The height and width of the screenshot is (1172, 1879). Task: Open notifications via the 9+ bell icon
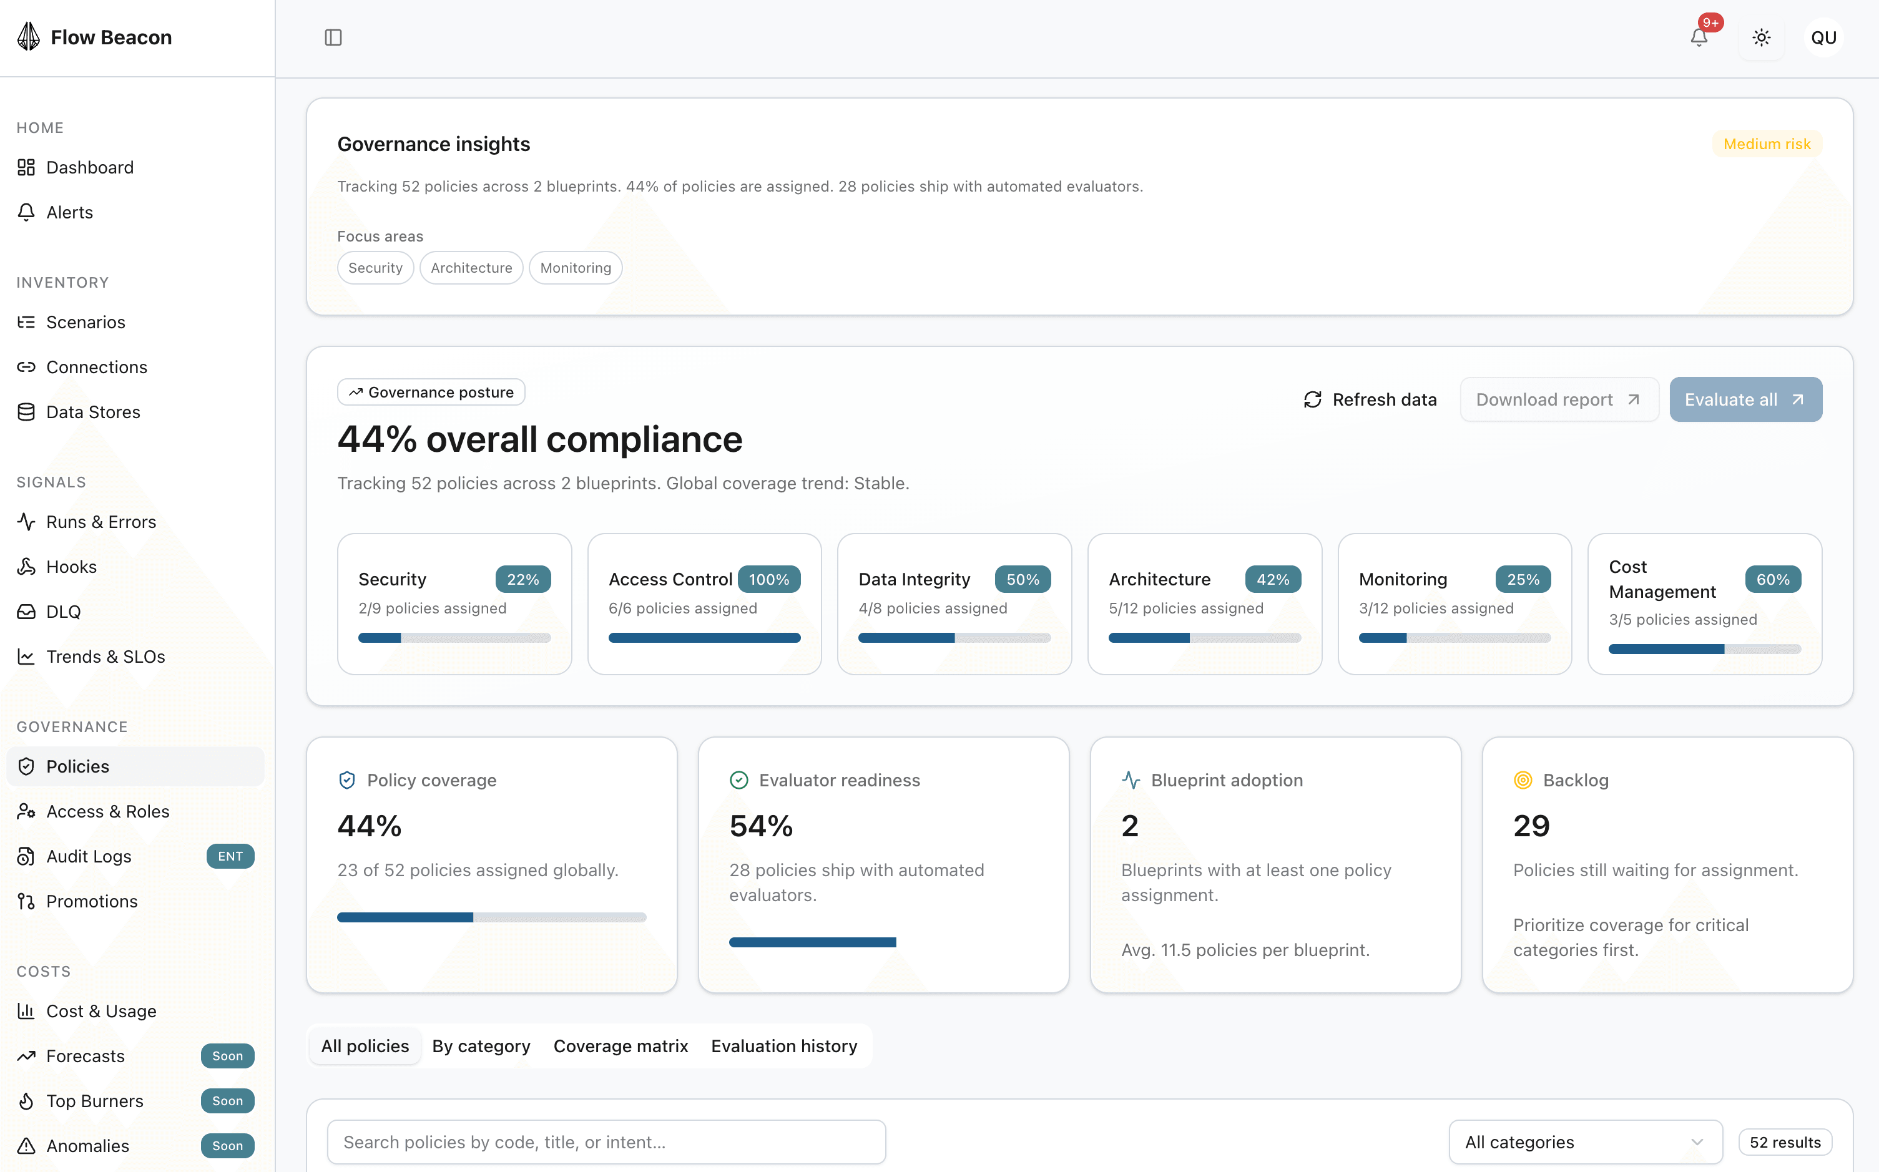(1699, 36)
